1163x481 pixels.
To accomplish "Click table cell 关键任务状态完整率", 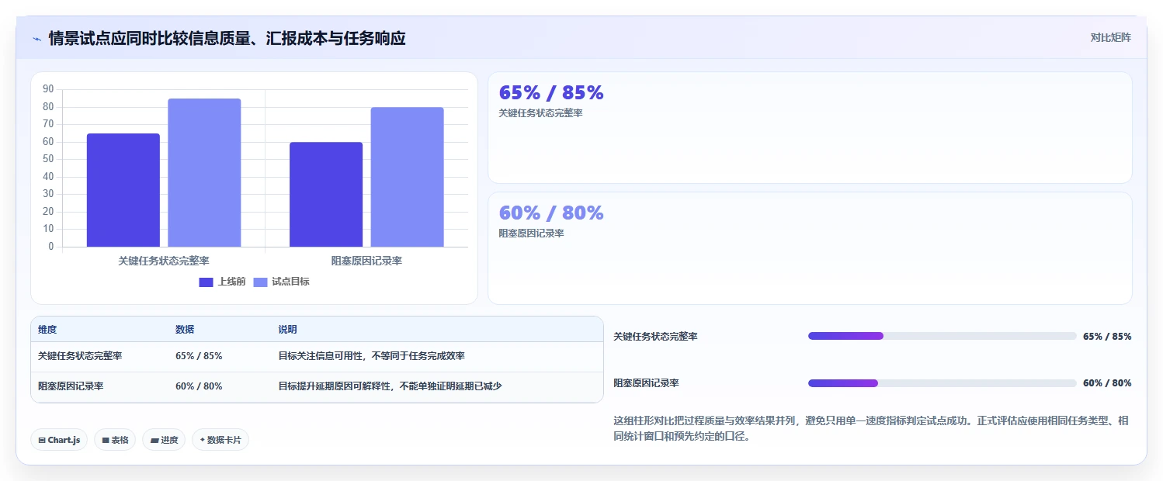I will [80, 356].
